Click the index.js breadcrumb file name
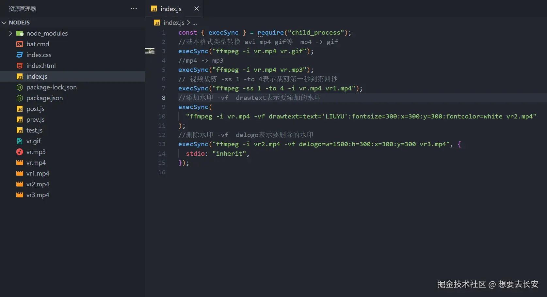547x297 pixels. click(174, 23)
